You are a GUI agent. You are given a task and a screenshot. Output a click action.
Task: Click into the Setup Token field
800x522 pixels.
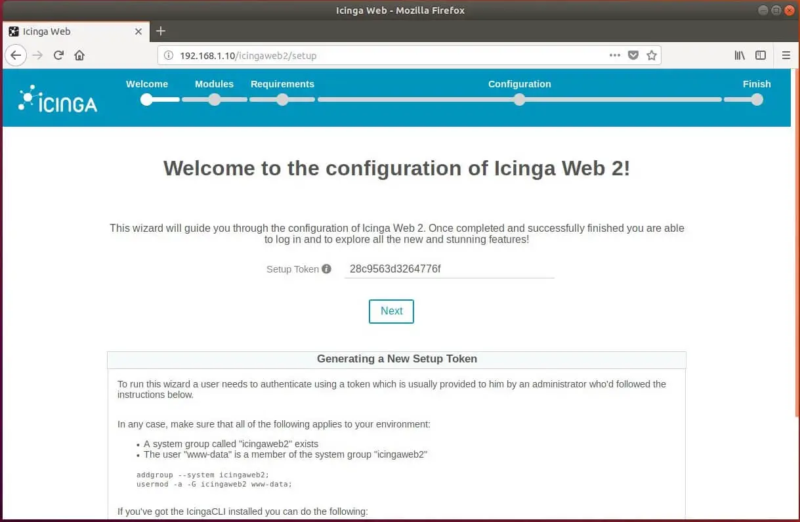449,269
